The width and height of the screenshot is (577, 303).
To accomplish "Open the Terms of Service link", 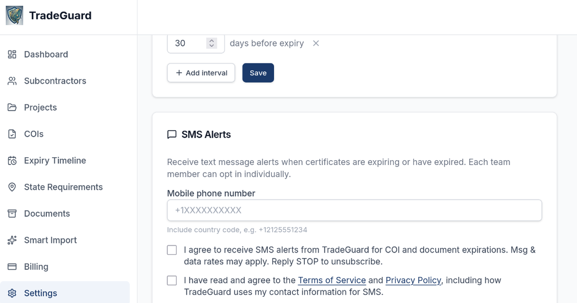I will [332, 280].
